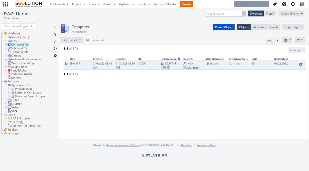Click the orange Create button
Viewport: 309px width, 171px height.
coord(186,4)
